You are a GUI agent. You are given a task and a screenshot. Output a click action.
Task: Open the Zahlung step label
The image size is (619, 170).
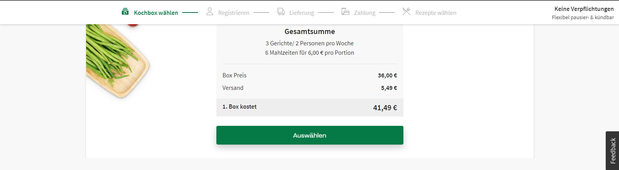click(x=365, y=13)
